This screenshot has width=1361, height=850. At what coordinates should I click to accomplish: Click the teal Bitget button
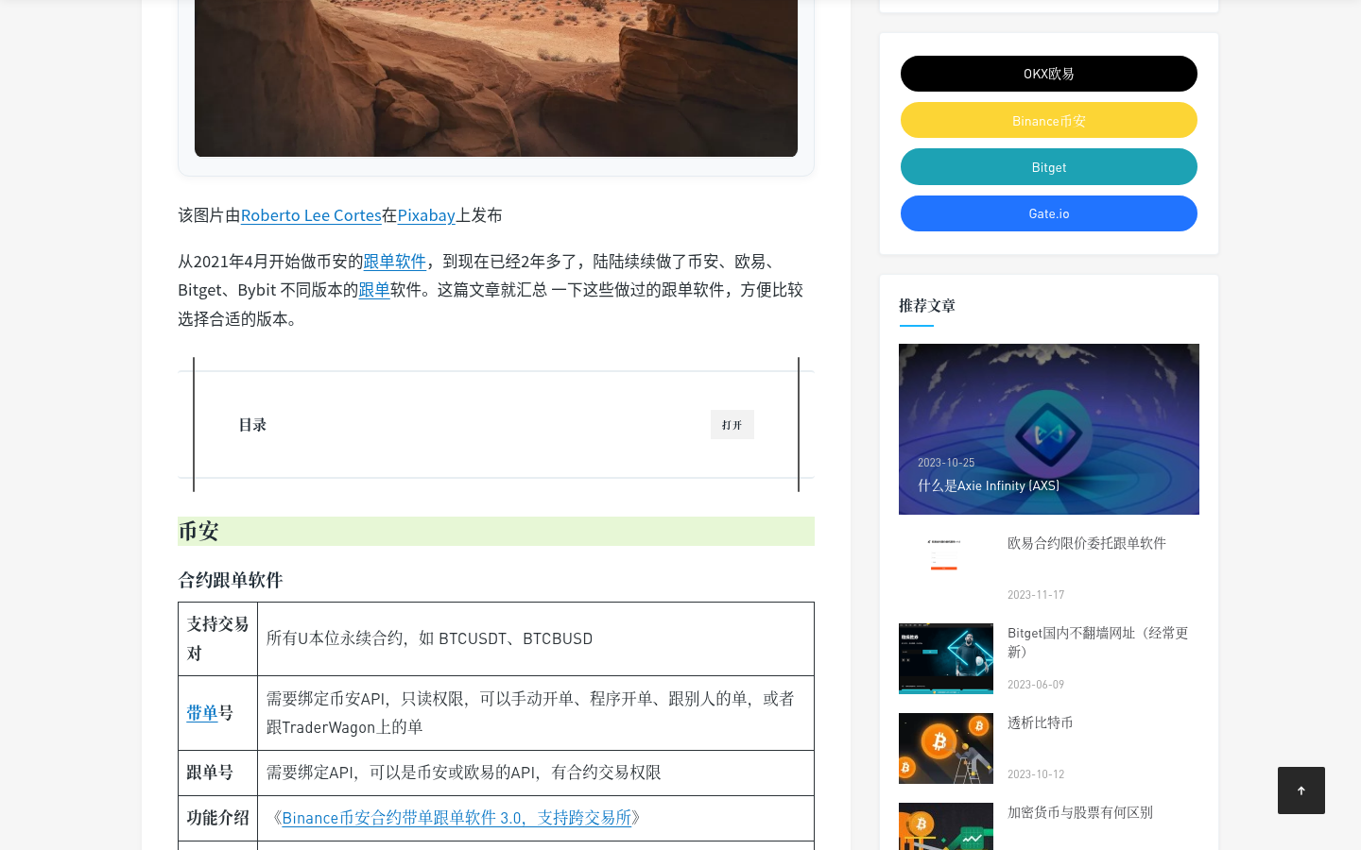pyautogui.click(x=1049, y=167)
